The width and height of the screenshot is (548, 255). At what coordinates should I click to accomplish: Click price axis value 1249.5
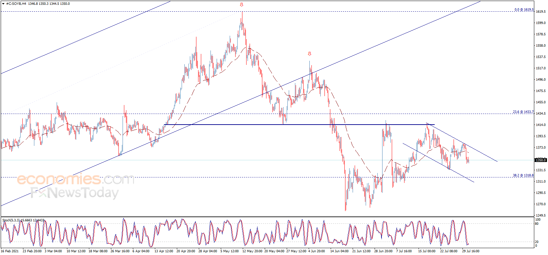tap(540, 216)
